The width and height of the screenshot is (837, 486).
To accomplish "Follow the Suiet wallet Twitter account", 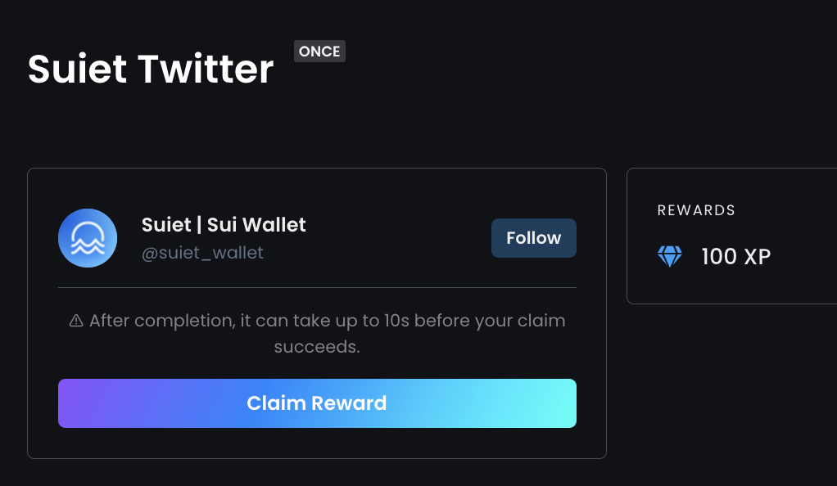I will [x=534, y=238].
